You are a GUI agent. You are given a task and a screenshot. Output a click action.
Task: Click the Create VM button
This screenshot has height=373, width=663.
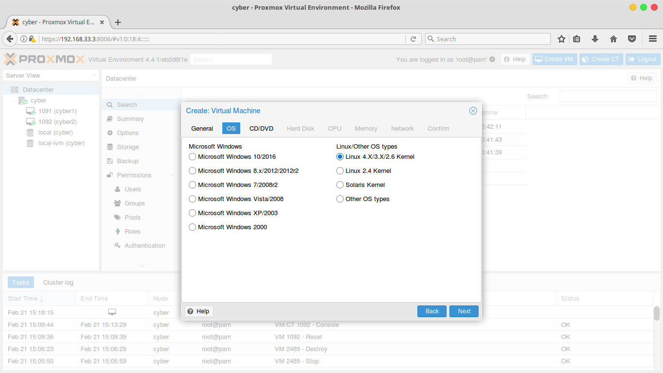554,59
